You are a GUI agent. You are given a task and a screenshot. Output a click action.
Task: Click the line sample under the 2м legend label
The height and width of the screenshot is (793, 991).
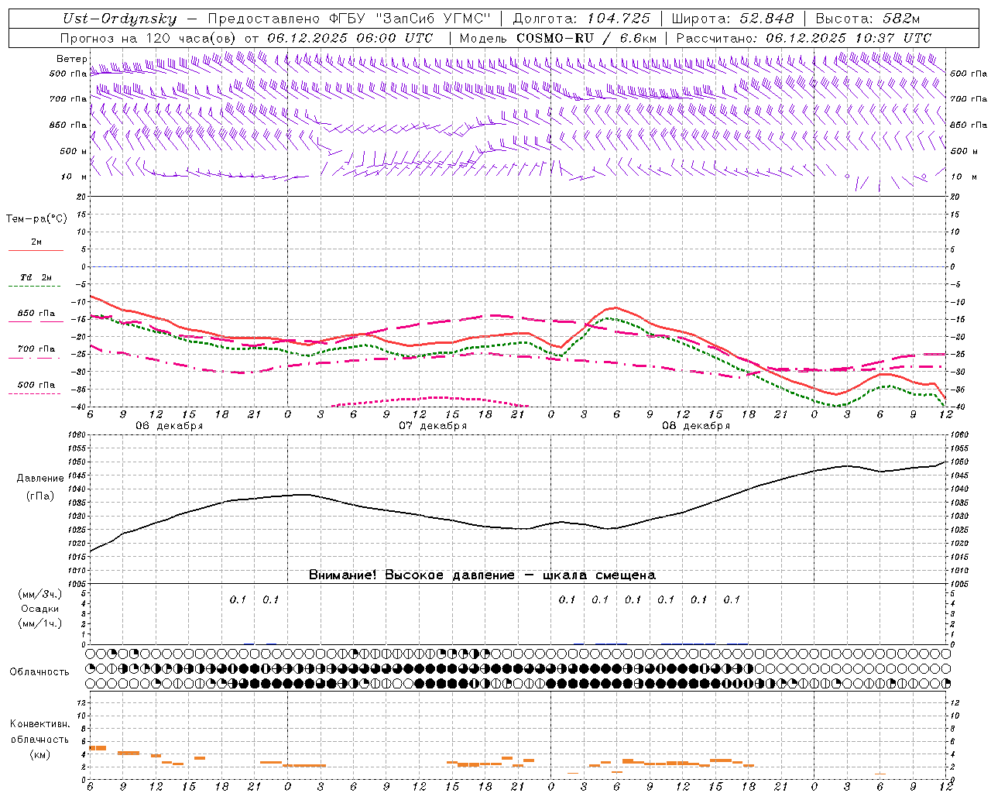[36, 250]
